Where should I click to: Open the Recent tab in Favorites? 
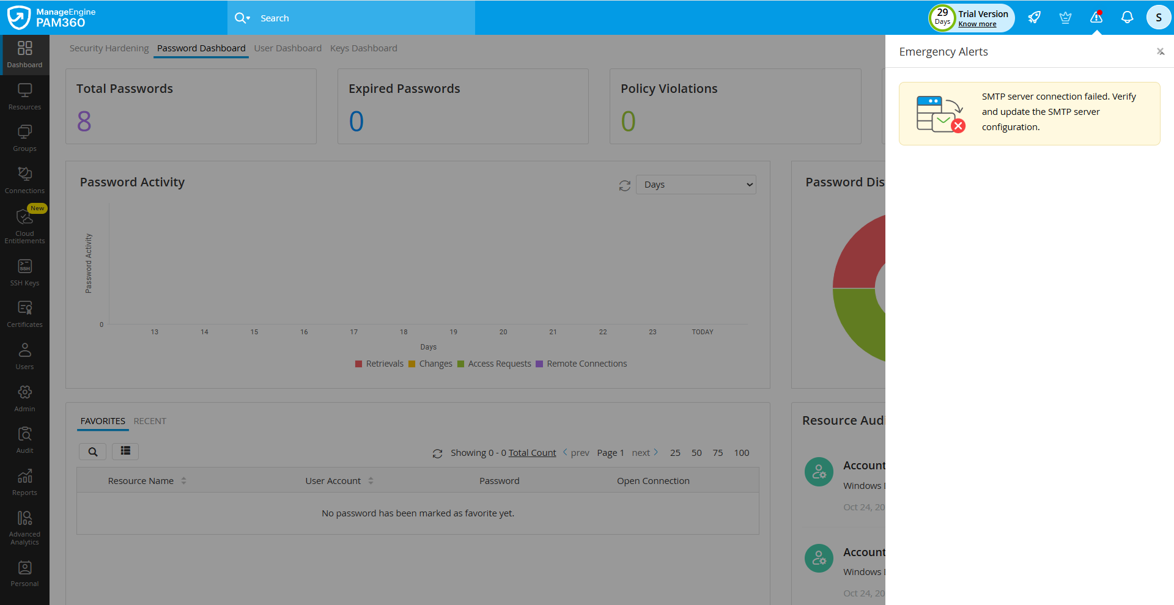click(150, 420)
